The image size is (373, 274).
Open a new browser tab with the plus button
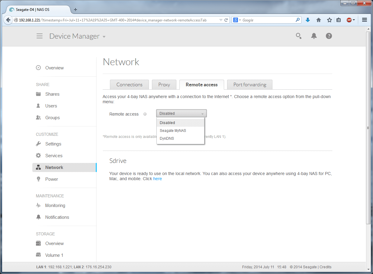point(76,9)
